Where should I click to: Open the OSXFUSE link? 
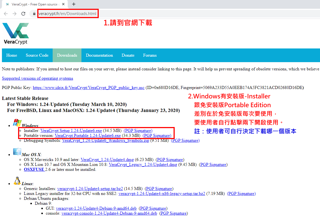coord(34,169)
